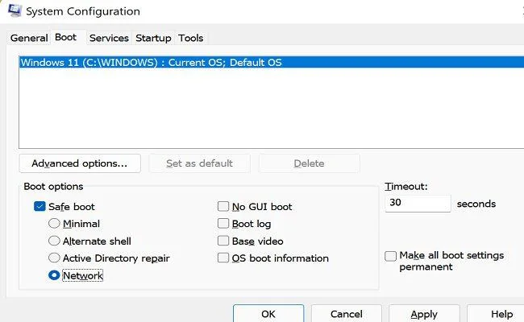Confirm with the OK button

(268, 314)
